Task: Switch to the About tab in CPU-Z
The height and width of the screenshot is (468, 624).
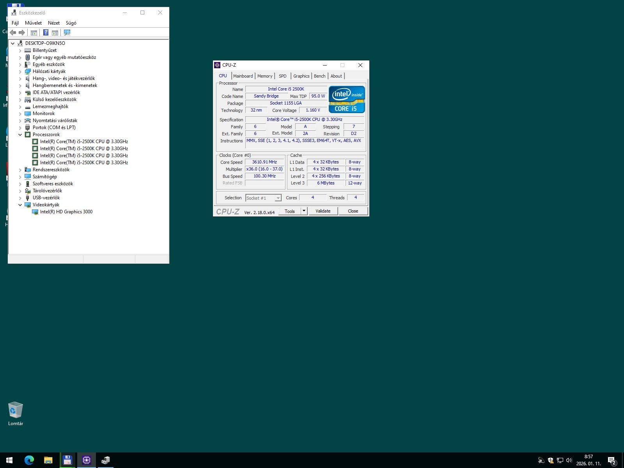Action: click(336, 76)
